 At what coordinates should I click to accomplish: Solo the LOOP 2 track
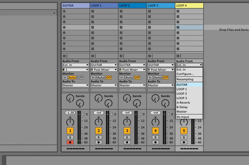pyautogui.click(x=127, y=137)
